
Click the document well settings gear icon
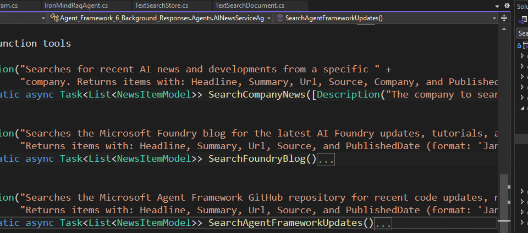click(507, 5)
